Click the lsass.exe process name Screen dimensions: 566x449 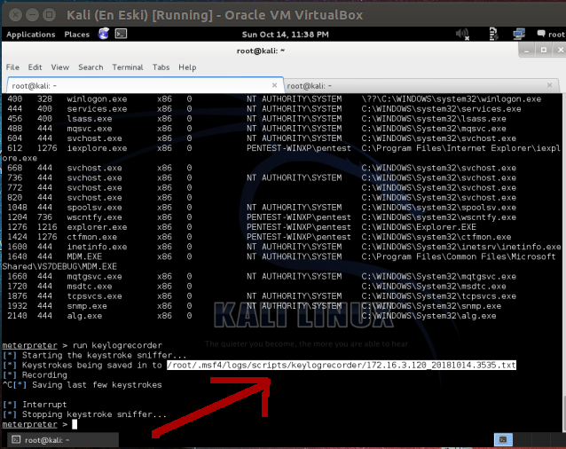pyautogui.click(x=90, y=119)
